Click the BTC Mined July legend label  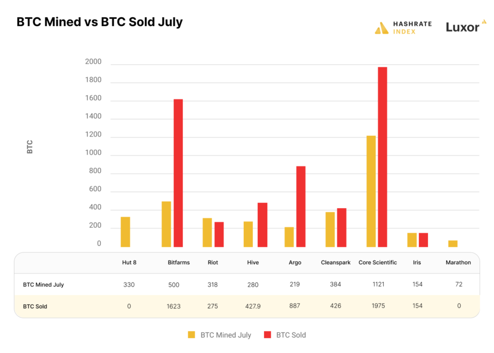pyautogui.click(x=226, y=335)
